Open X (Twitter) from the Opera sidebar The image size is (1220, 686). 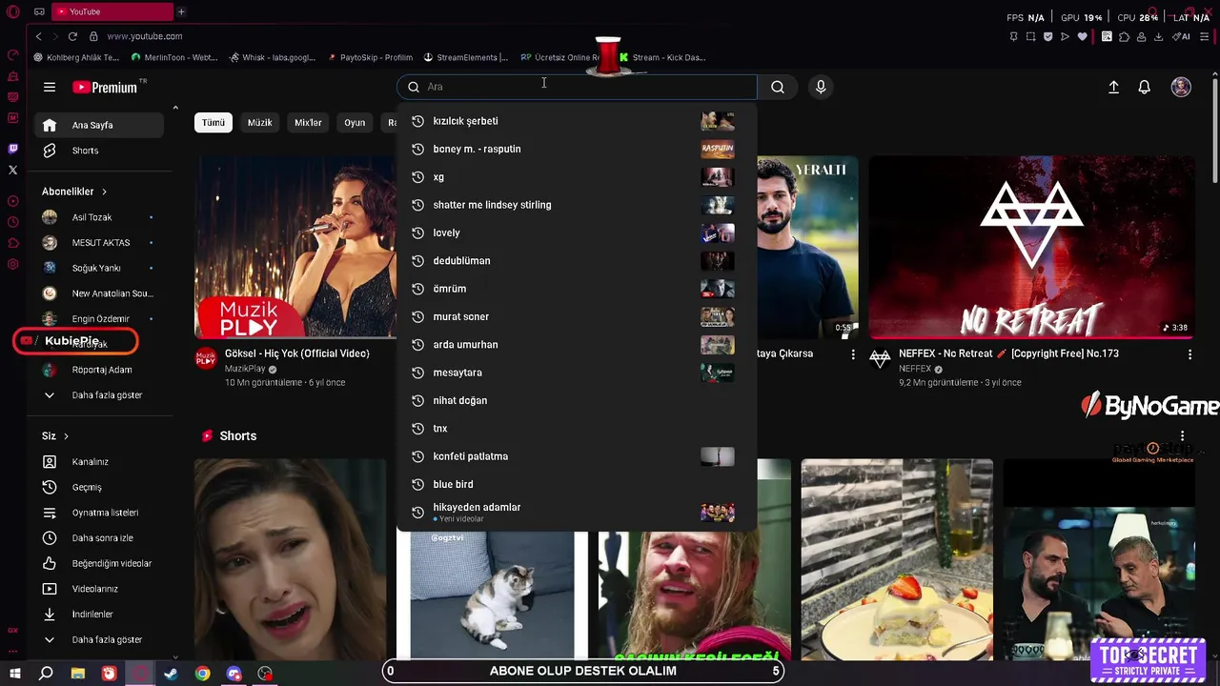pos(12,170)
